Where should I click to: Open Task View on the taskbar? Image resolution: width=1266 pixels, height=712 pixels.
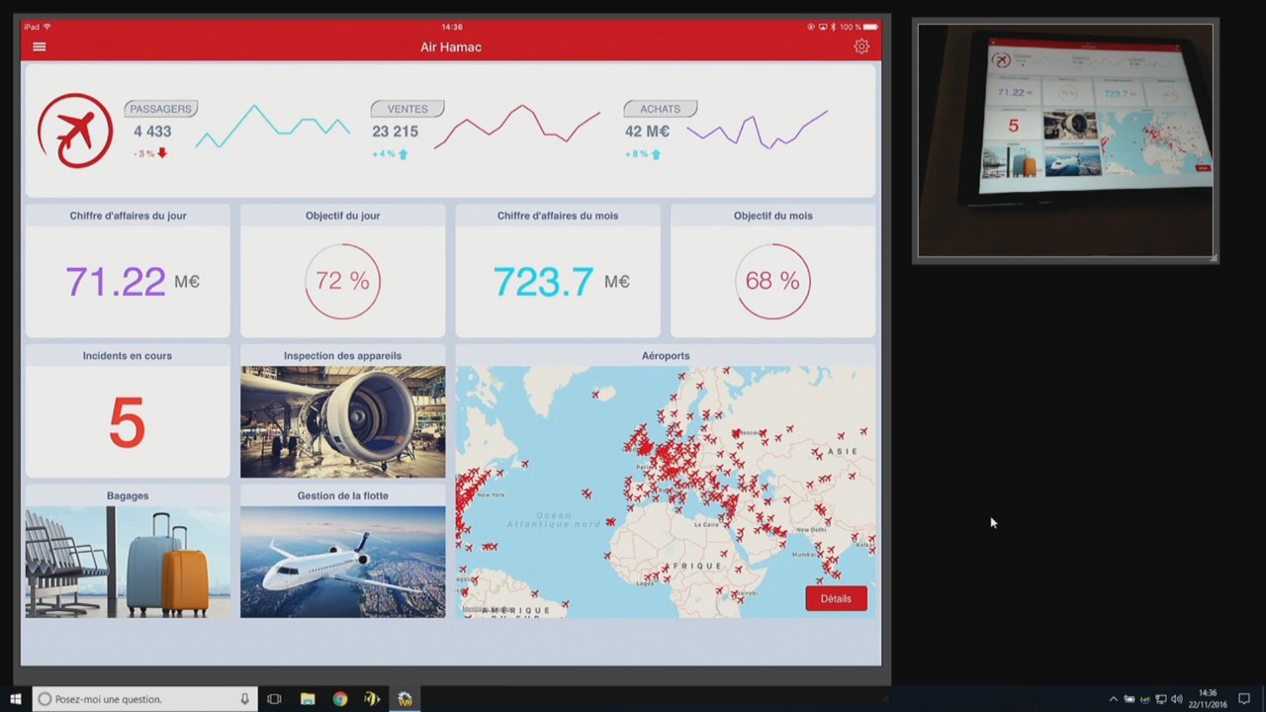point(275,699)
